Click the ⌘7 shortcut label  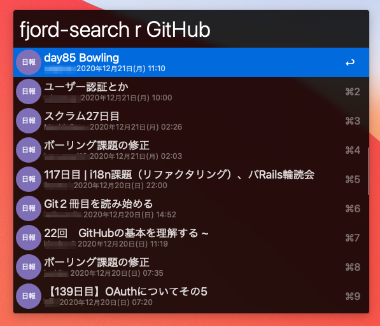click(x=353, y=238)
